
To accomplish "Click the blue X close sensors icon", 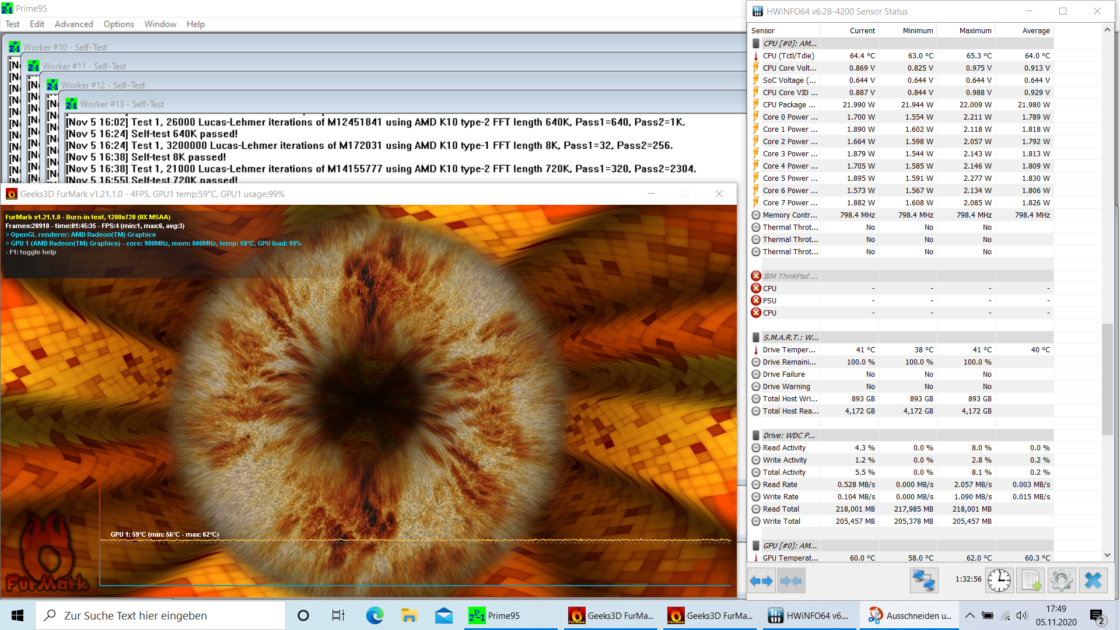I will (1093, 580).
